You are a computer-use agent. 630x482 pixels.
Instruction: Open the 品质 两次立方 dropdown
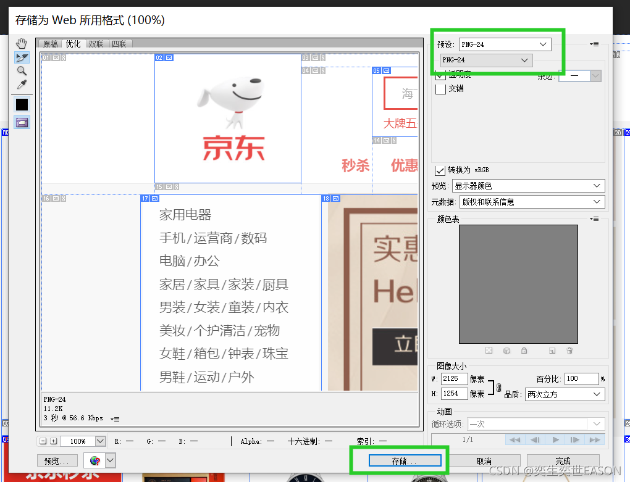tap(565, 394)
